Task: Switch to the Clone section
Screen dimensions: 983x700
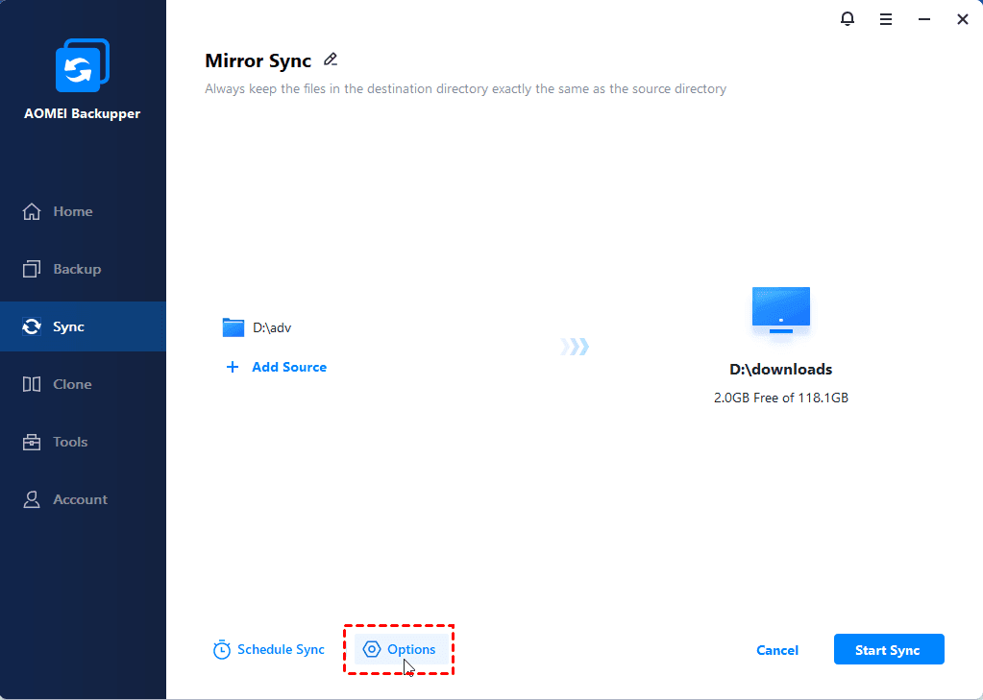Action: click(72, 384)
